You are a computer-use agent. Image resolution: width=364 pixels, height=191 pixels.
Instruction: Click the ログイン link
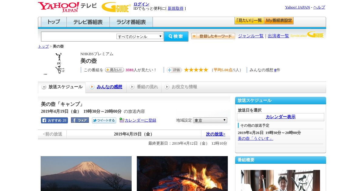(x=141, y=4)
